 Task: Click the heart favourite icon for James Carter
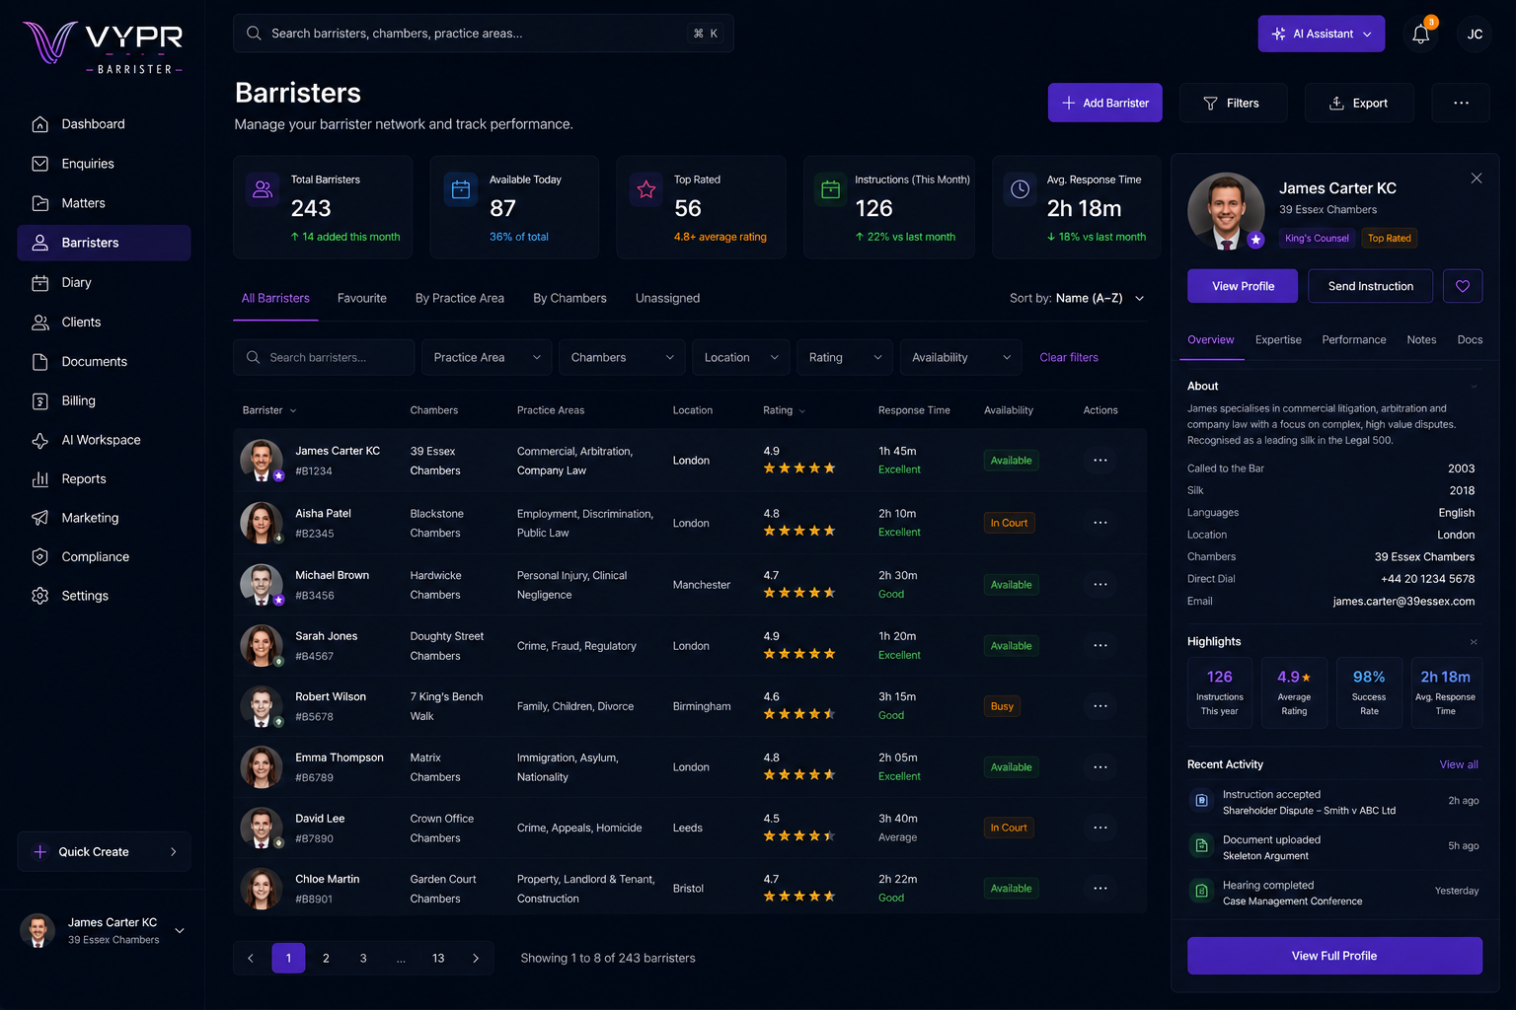click(x=1463, y=286)
